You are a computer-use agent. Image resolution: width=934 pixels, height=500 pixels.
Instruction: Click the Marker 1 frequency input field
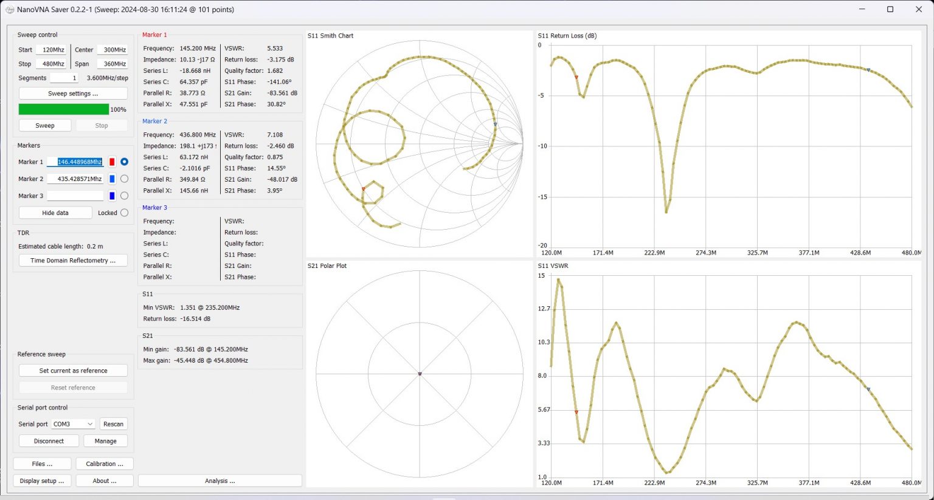75,162
